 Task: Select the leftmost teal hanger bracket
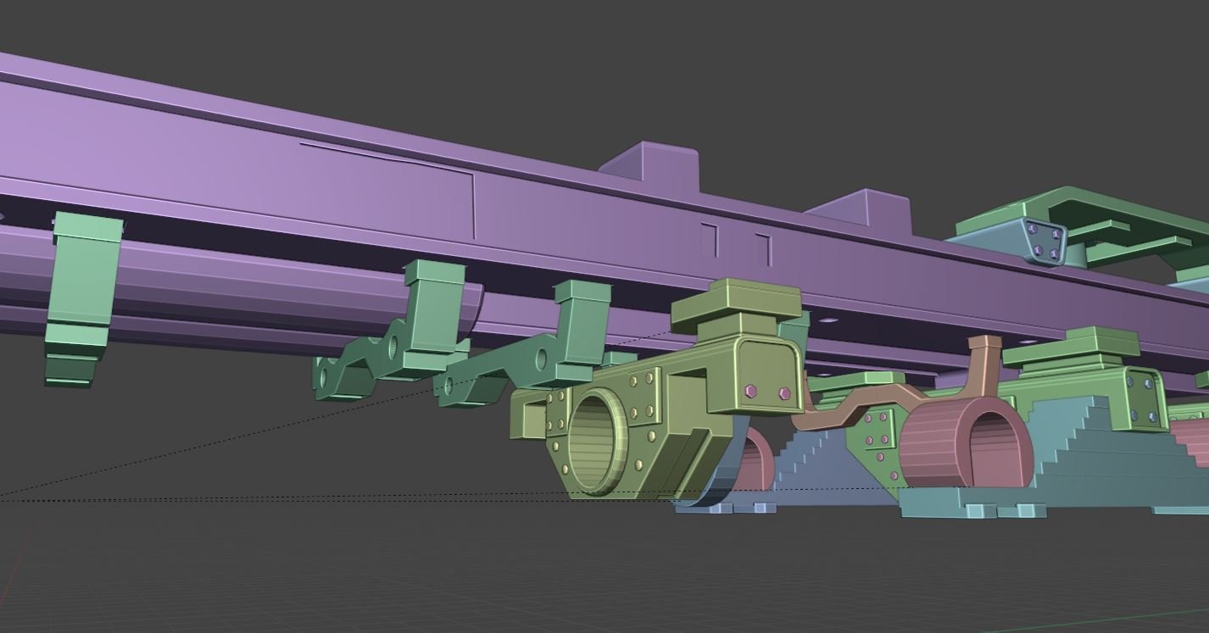(x=84, y=299)
